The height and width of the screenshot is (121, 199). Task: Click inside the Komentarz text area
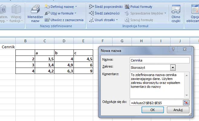pos(157,84)
